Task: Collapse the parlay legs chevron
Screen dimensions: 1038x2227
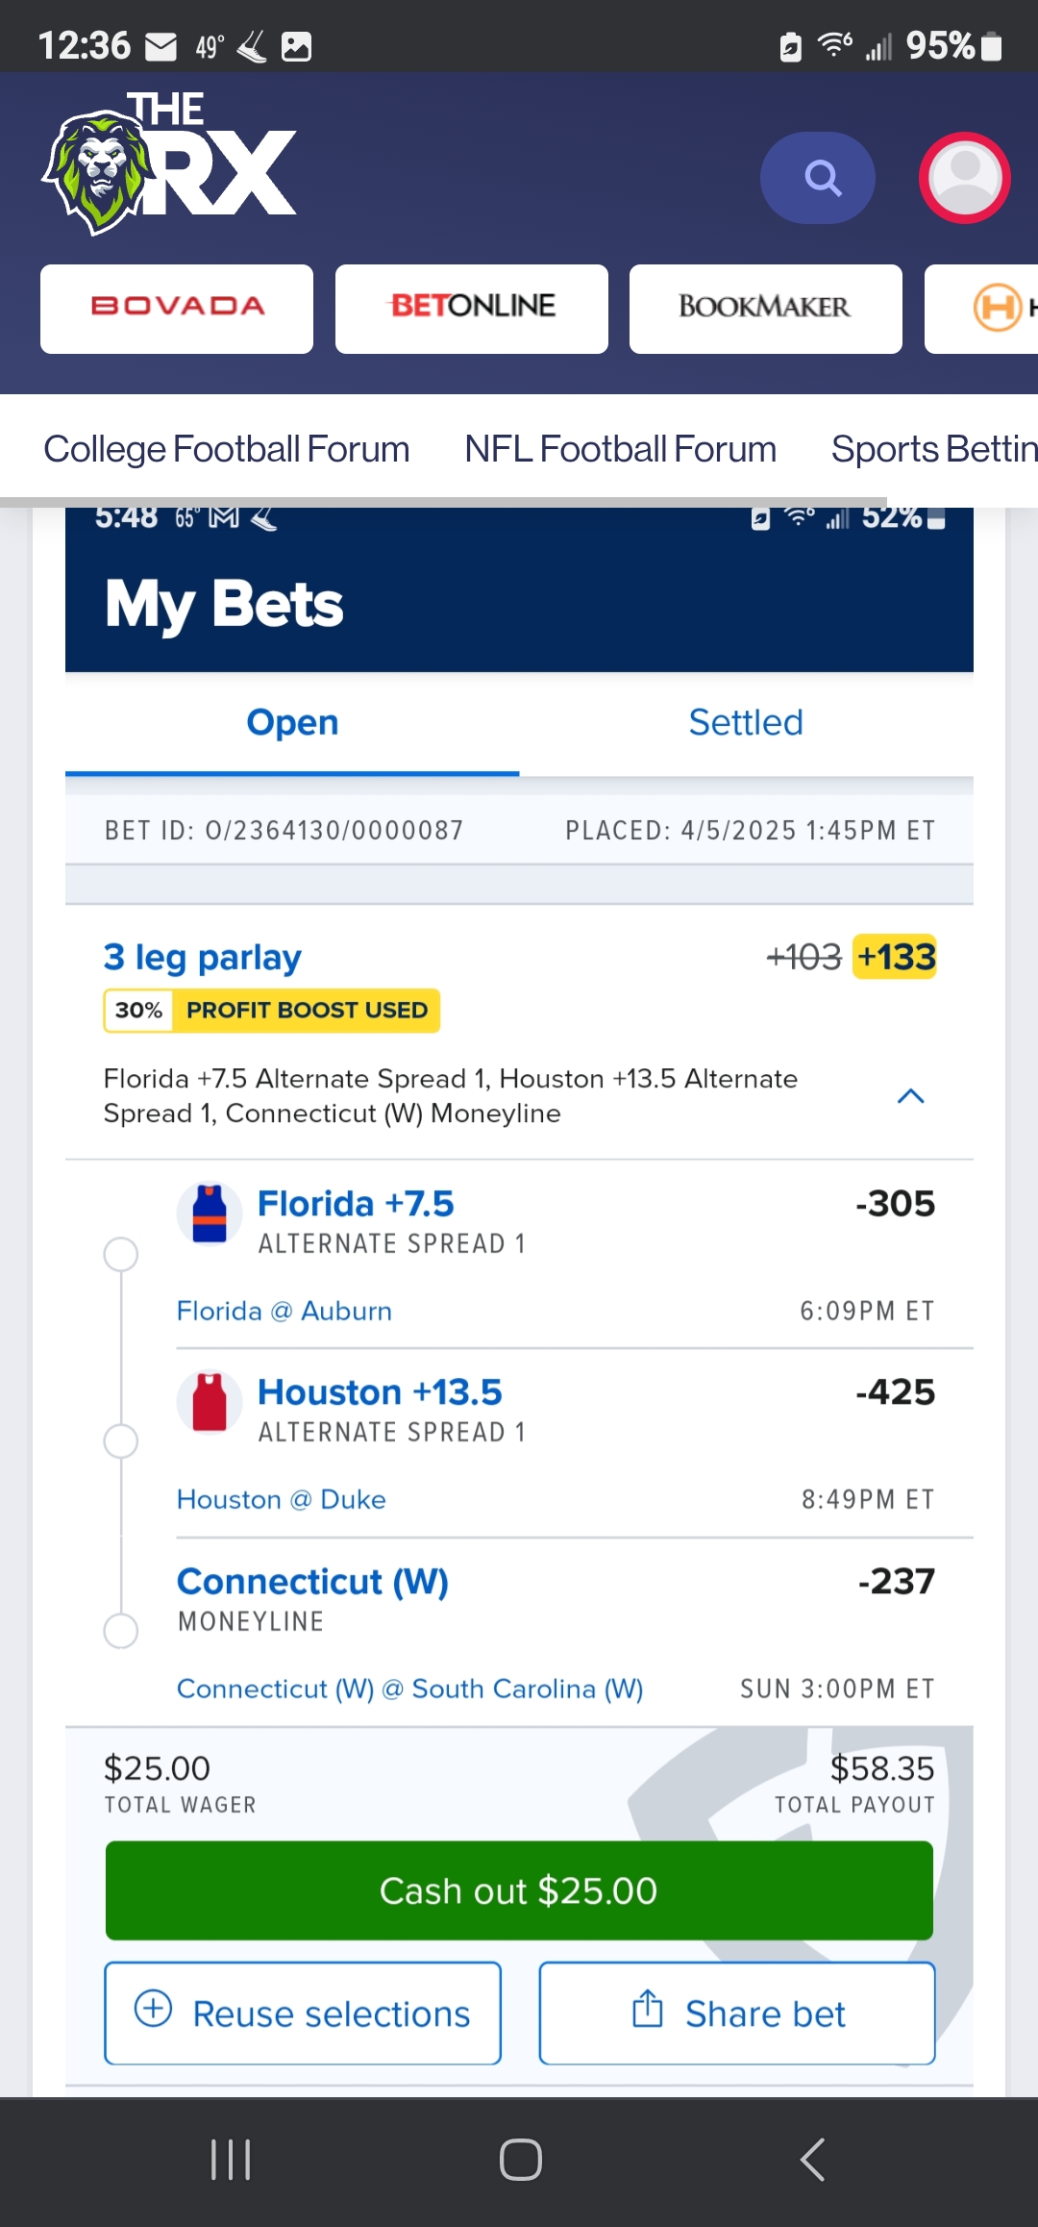Action: (x=910, y=1096)
